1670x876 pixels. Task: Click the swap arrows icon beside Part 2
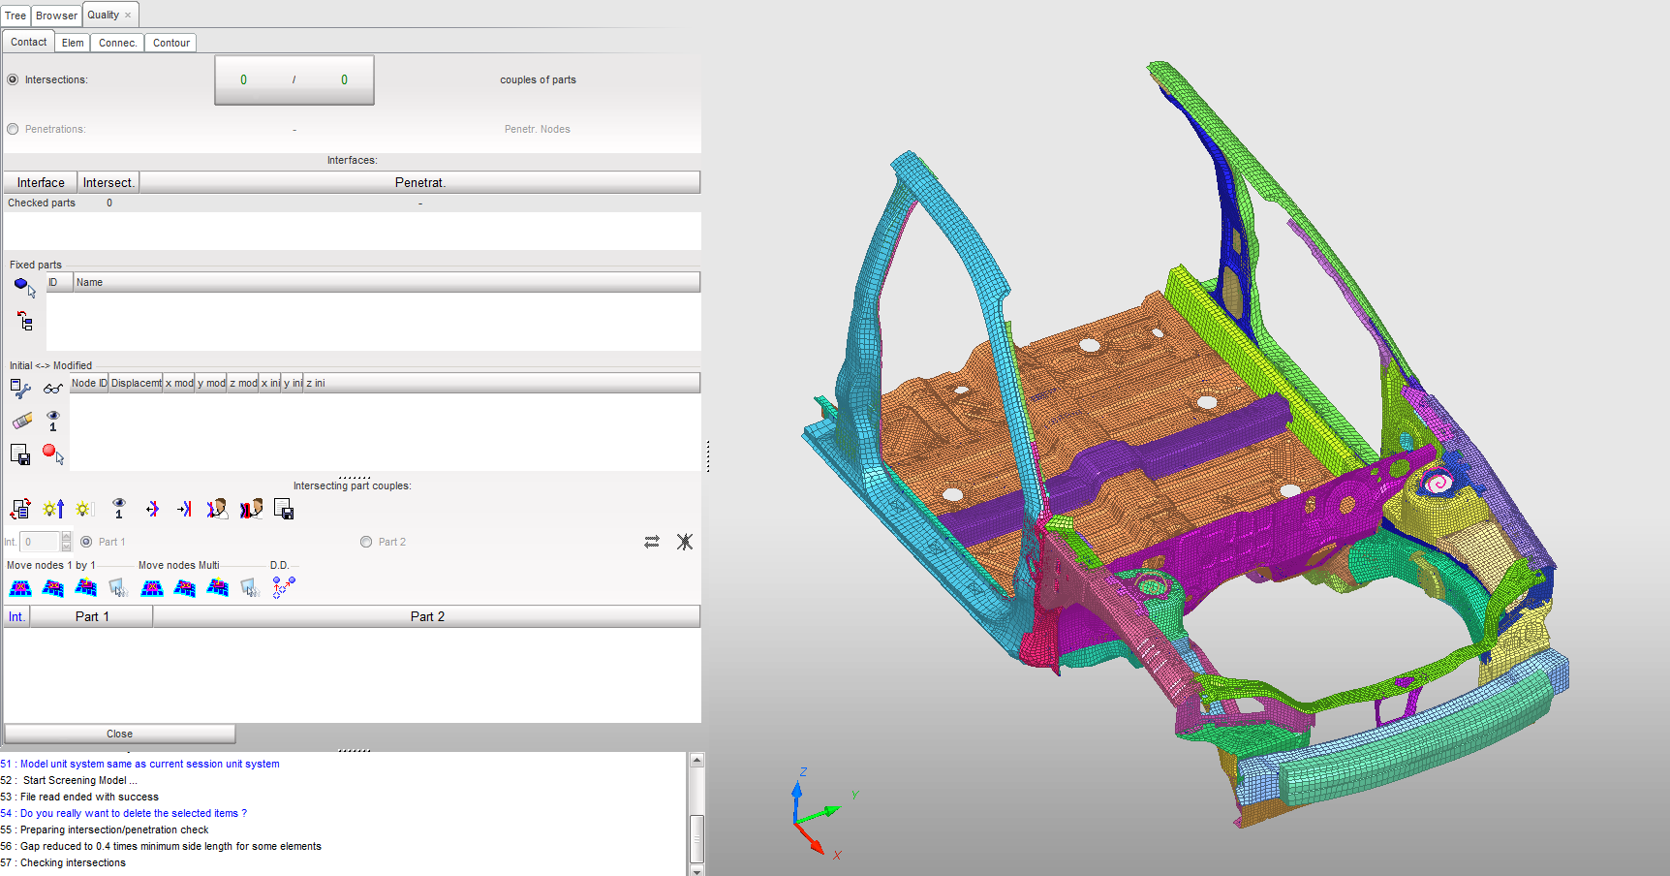coord(652,542)
